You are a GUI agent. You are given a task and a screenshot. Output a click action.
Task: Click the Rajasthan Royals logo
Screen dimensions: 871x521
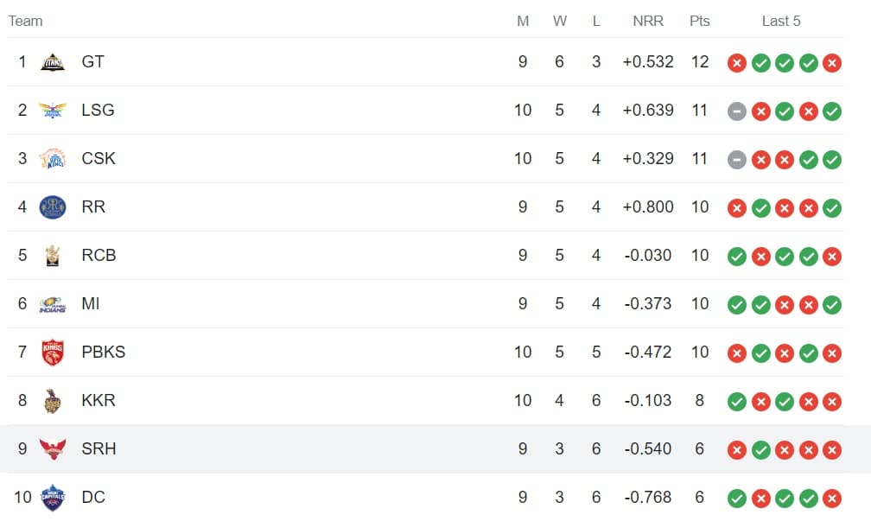pos(53,207)
